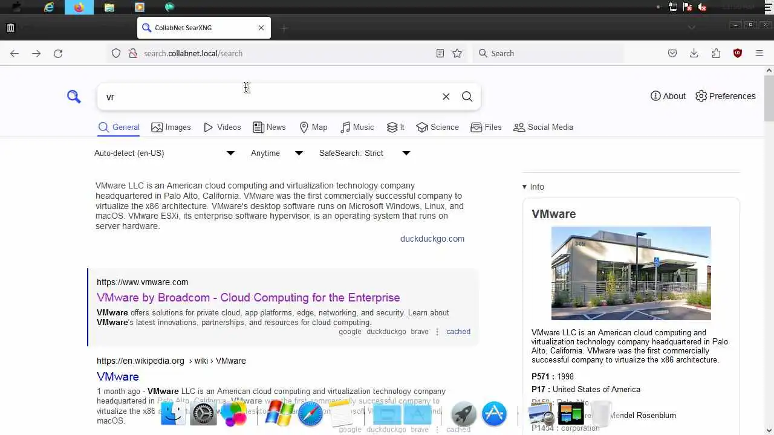Open Preview app icon in dock
The height and width of the screenshot is (435, 774).
(541, 414)
